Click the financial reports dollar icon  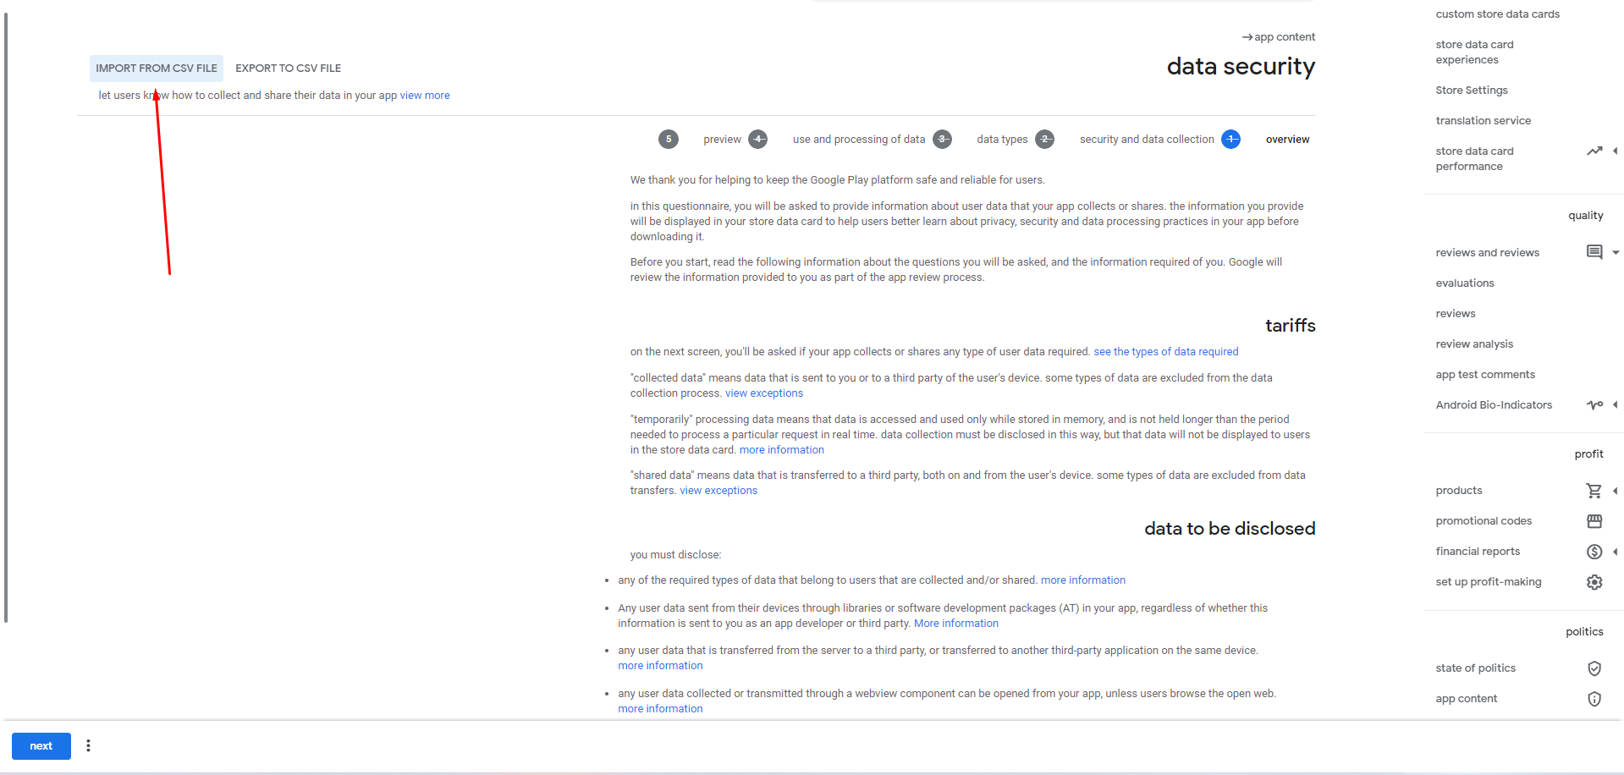[1594, 552]
